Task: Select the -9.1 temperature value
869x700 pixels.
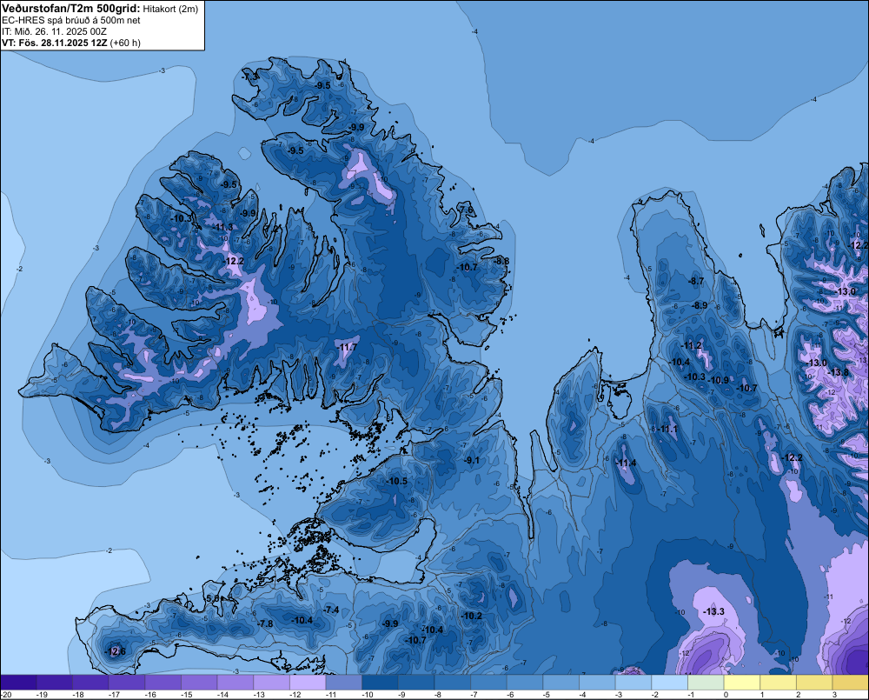Action: (472, 460)
